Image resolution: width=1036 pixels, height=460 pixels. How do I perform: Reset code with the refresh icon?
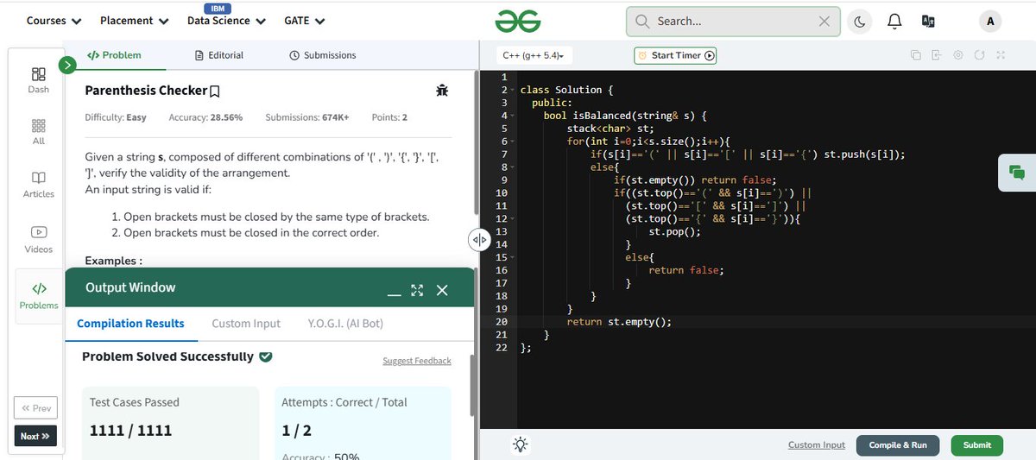coord(979,55)
